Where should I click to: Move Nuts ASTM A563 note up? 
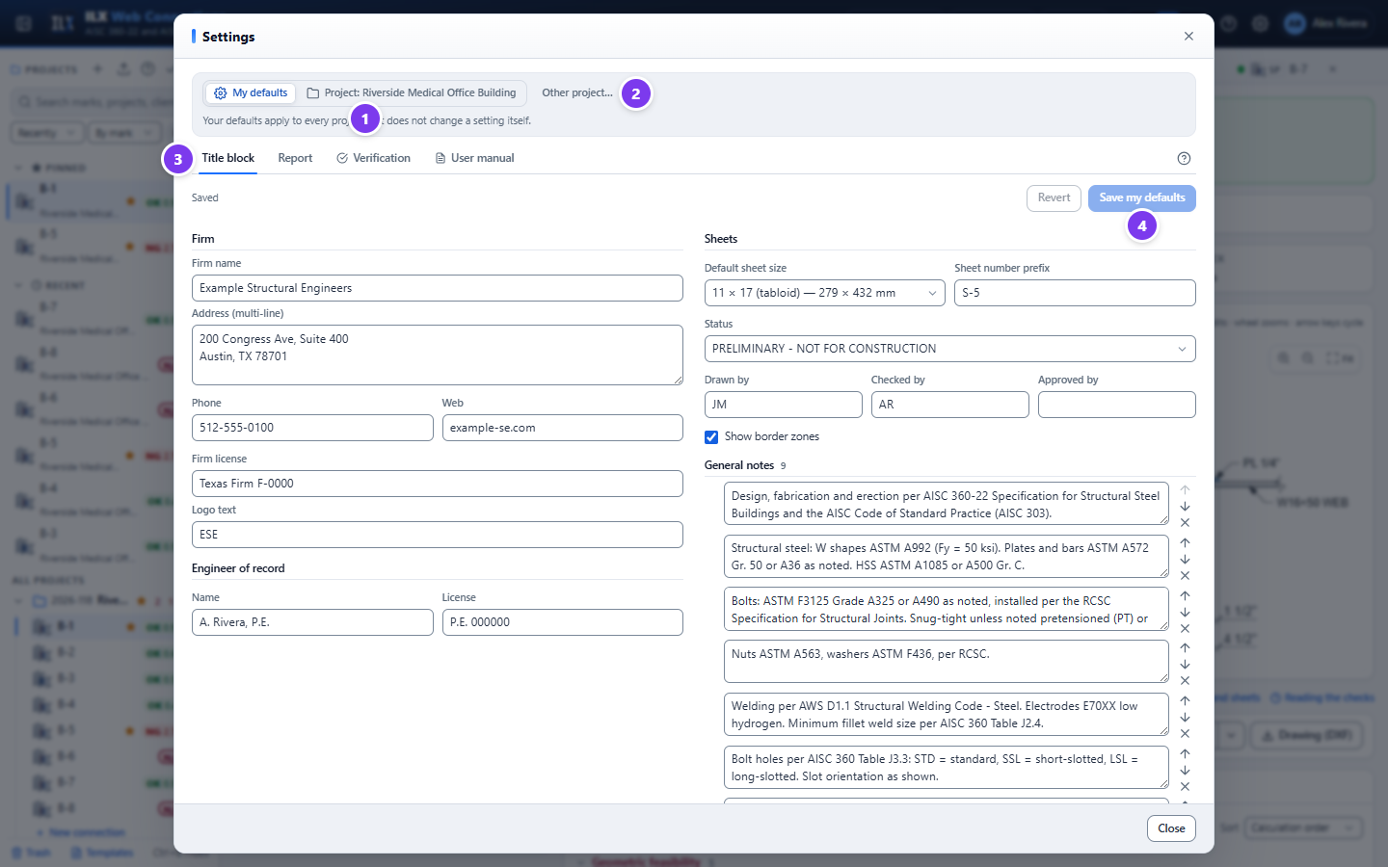point(1185,647)
